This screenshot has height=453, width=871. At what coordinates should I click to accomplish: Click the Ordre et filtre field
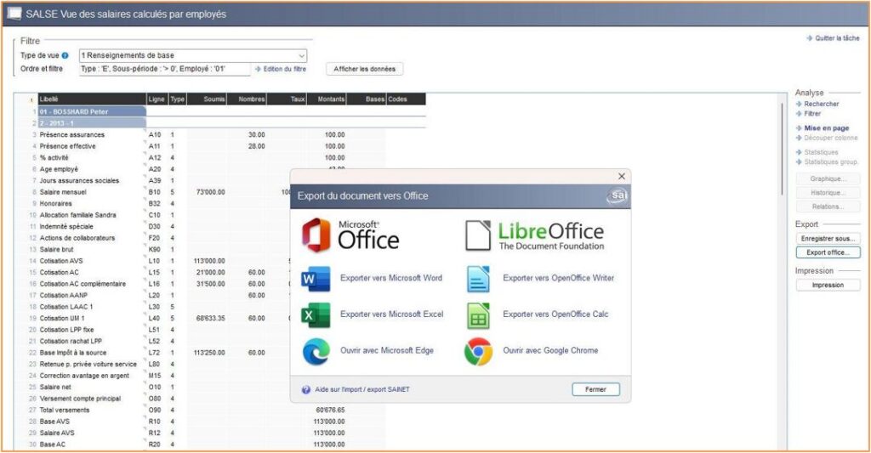(164, 69)
